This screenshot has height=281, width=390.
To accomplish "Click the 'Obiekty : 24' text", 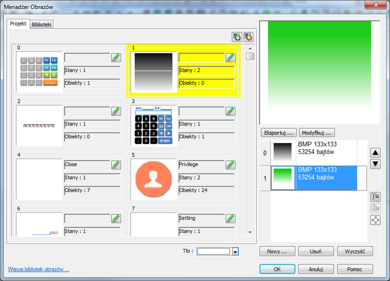I will coord(193,190).
